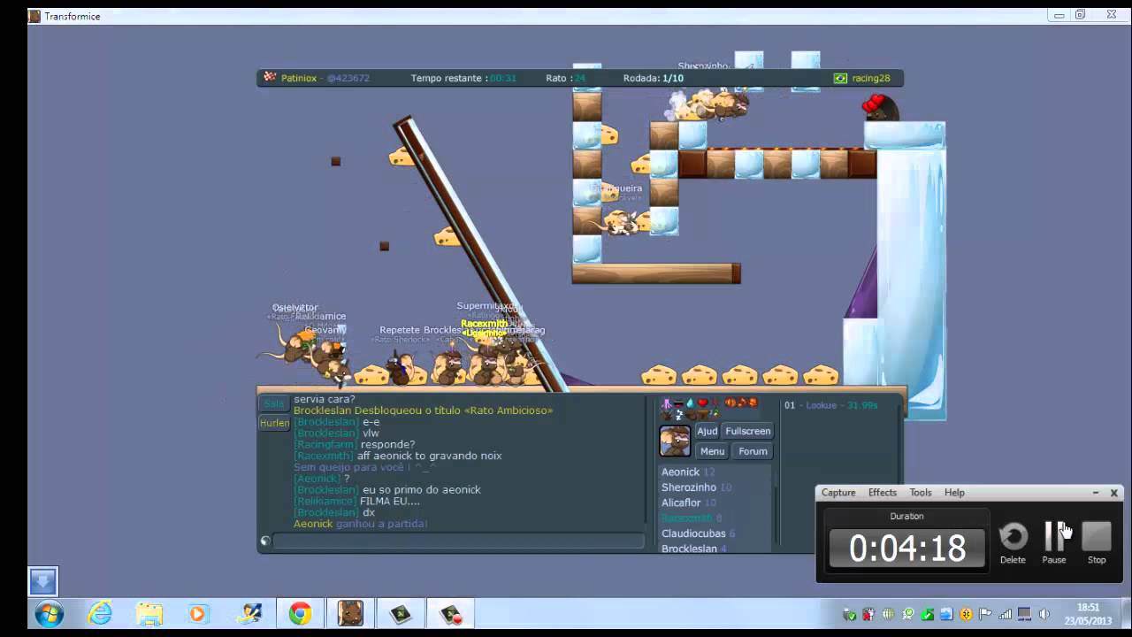
Task: Stop the screen recording
Action: (1097, 536)
